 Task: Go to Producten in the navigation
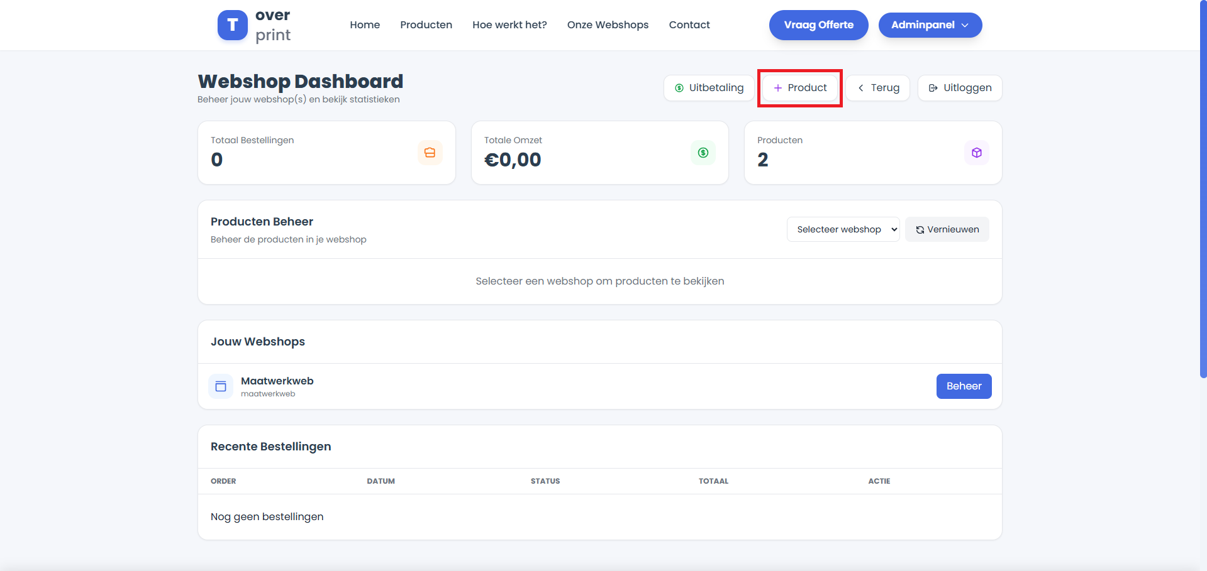pos(426,25)
